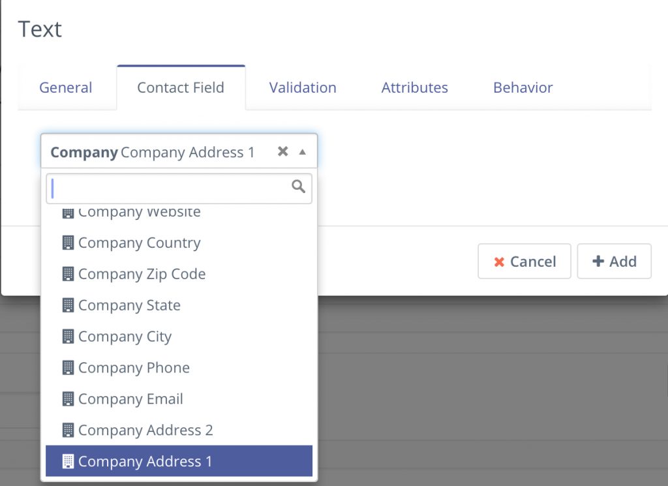Viewport: 668px width, 486px height.
Task: Select Company Address 2 from the list
Action: click(x=179, y=430)
